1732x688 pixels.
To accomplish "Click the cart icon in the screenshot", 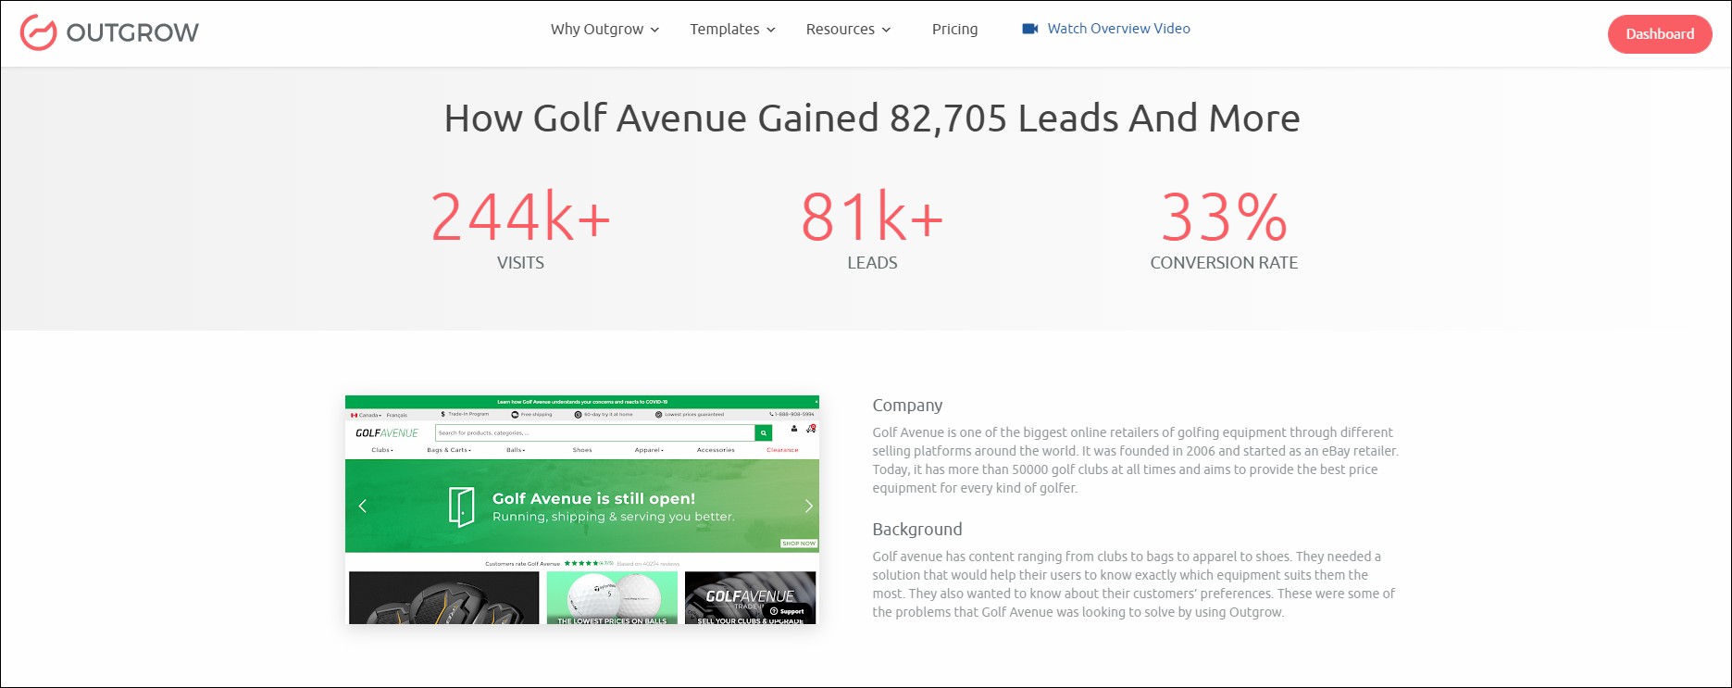I will 811,429.
